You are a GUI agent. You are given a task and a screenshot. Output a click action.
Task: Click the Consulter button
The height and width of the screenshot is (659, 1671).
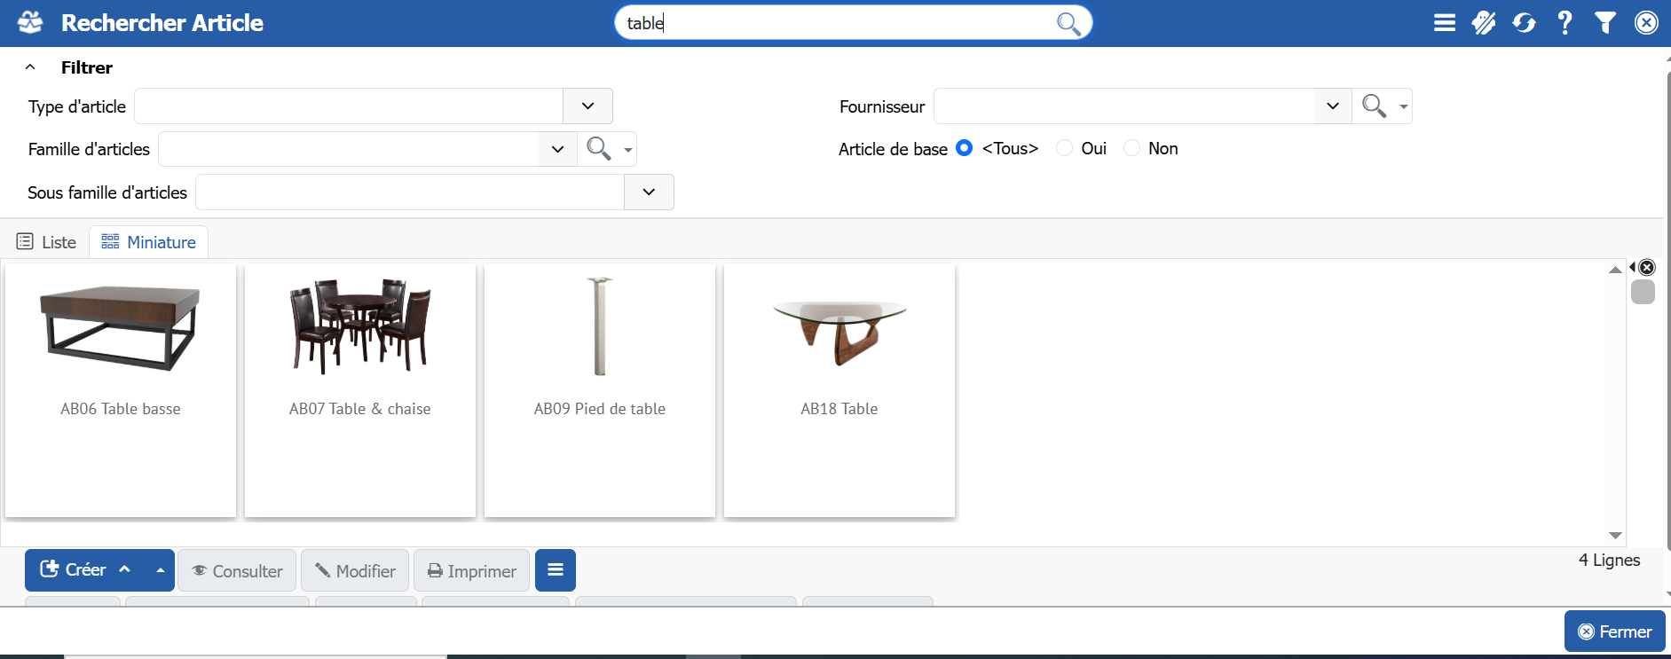click(237, 571)
